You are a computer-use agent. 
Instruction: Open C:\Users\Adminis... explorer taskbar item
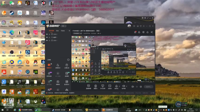tap(76, 110)
